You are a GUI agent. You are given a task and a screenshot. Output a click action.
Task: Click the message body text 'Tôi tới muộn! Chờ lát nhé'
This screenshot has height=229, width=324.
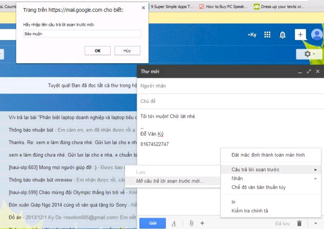point(167,116)
